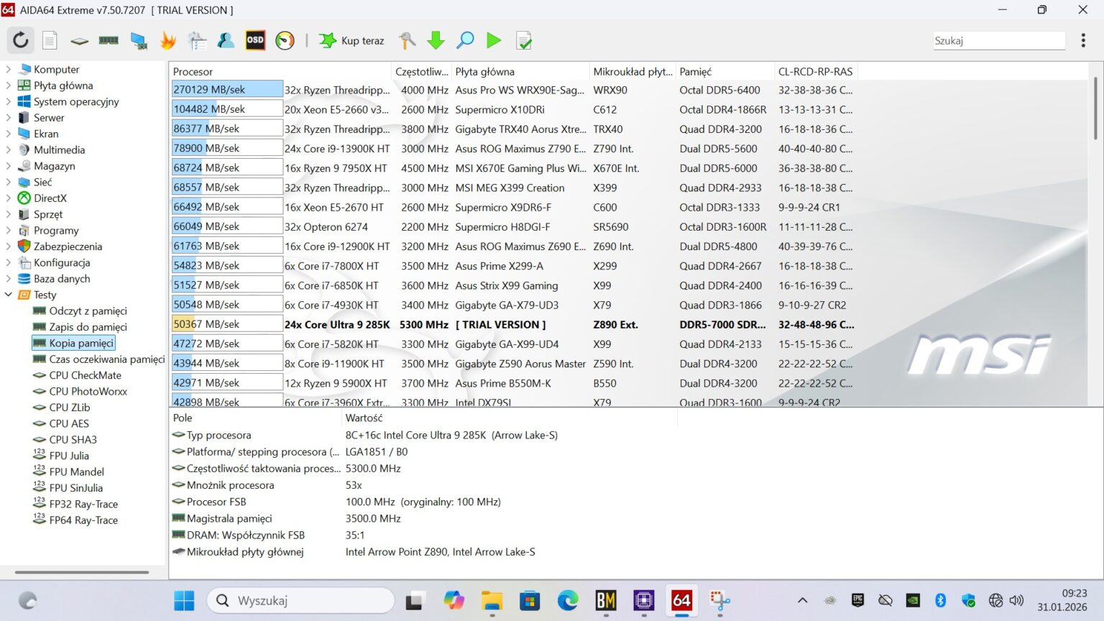Image resolution: width=1104 pixels, height=621 pixels.
Task: Collapse the Testy tree node
Action: pyautogui.click(x=9, y=295)
